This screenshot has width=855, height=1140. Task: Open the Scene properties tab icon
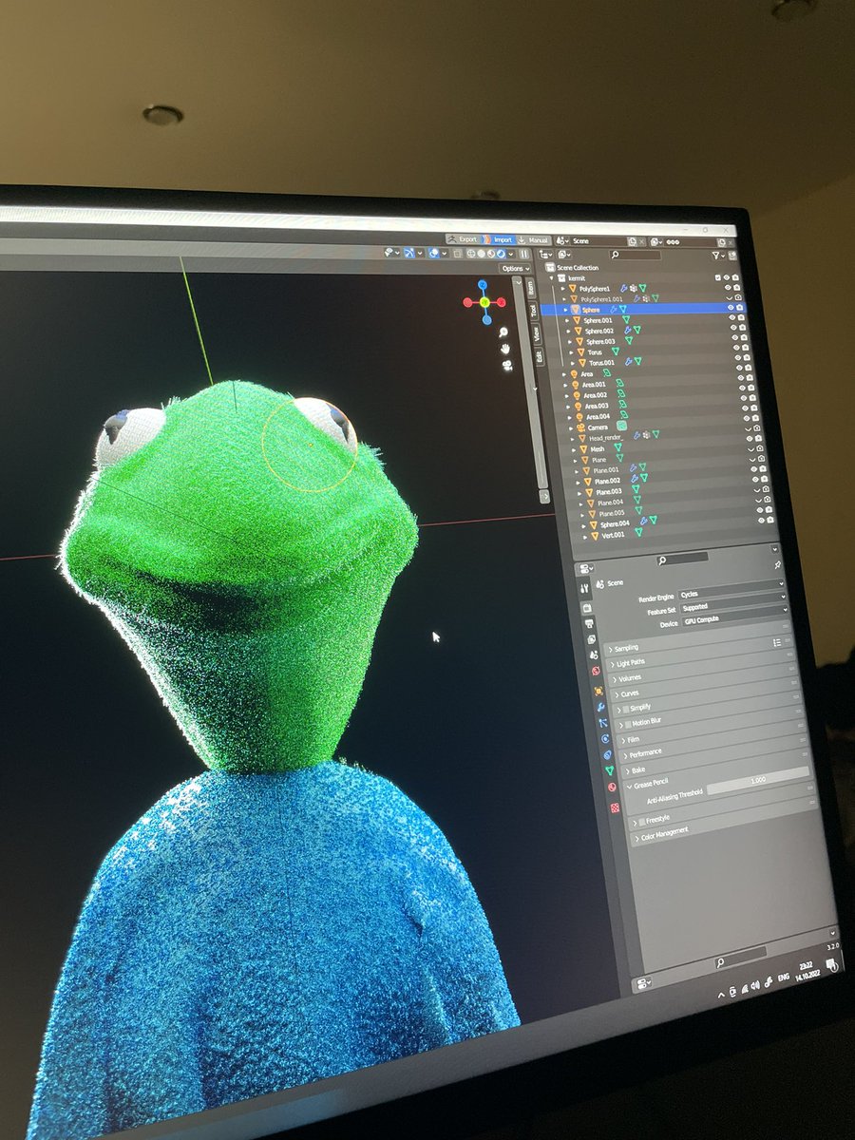pos(594,655)
